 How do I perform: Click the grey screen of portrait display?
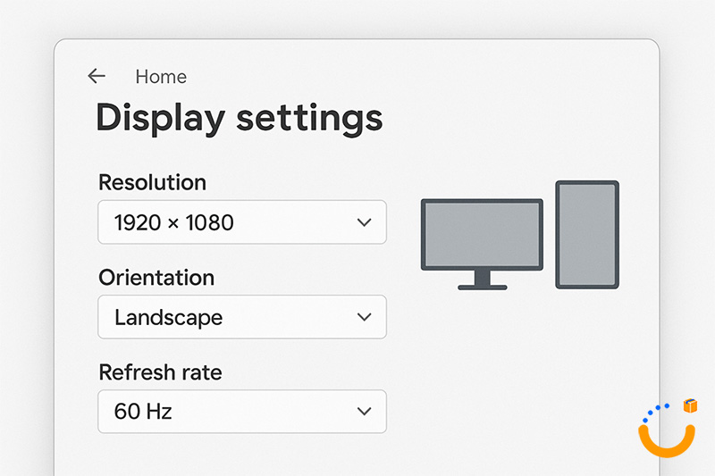[587, 234]
